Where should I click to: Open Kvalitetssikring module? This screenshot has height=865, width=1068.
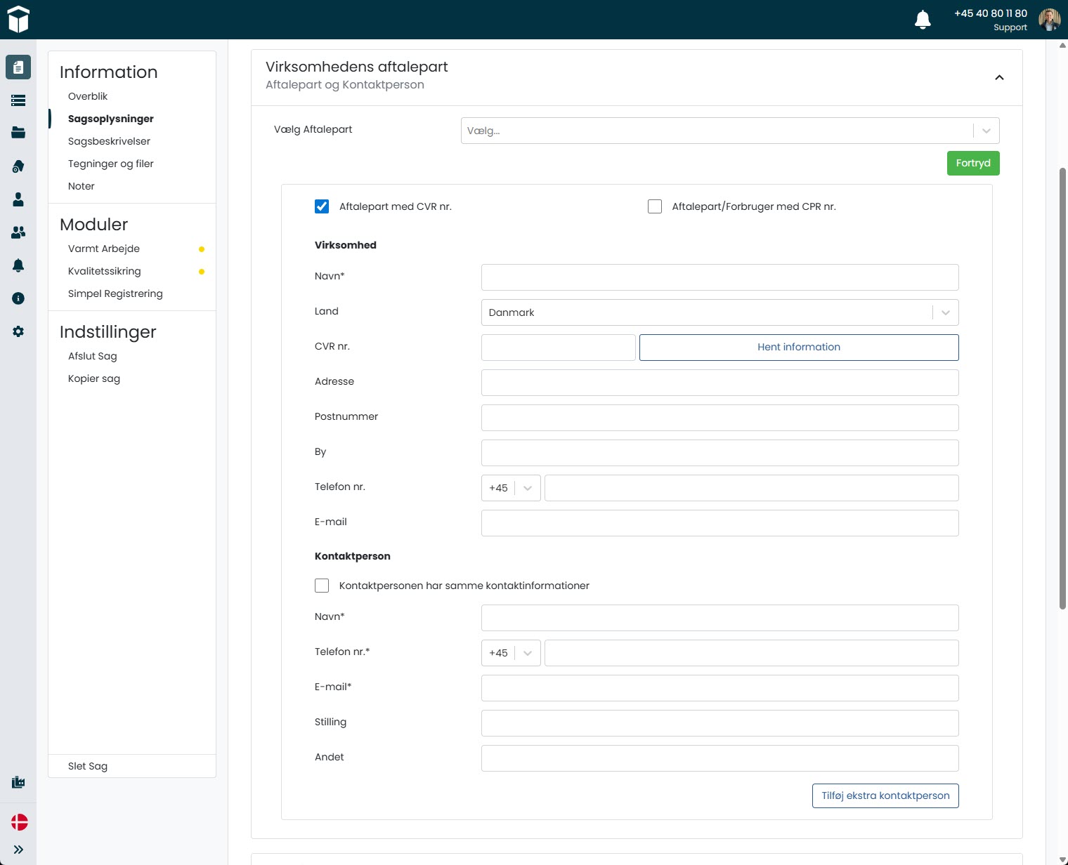click(104, 271)
